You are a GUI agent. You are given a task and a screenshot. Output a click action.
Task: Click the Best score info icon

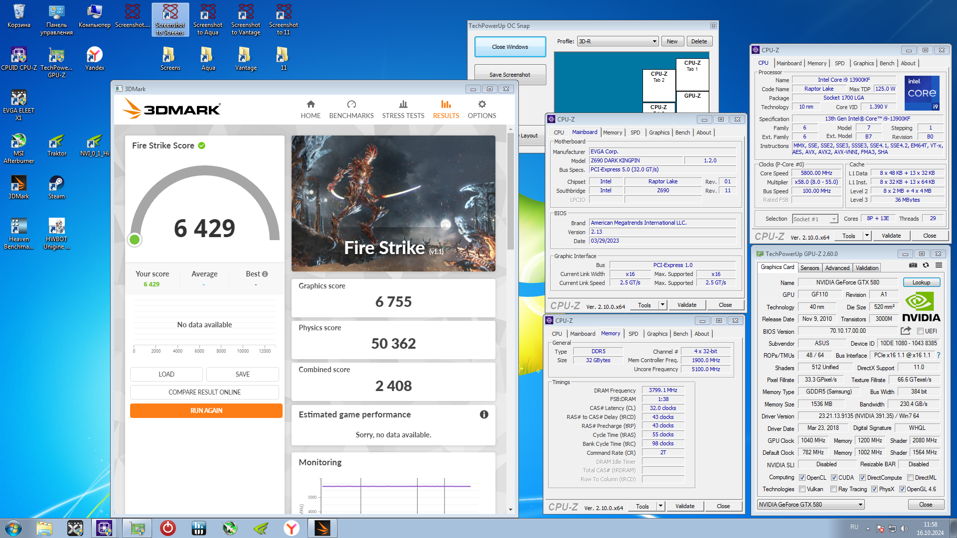click(265, 274)
